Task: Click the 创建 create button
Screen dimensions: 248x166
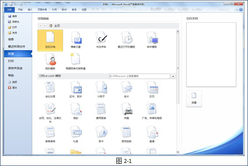Action: click(194, 99)
